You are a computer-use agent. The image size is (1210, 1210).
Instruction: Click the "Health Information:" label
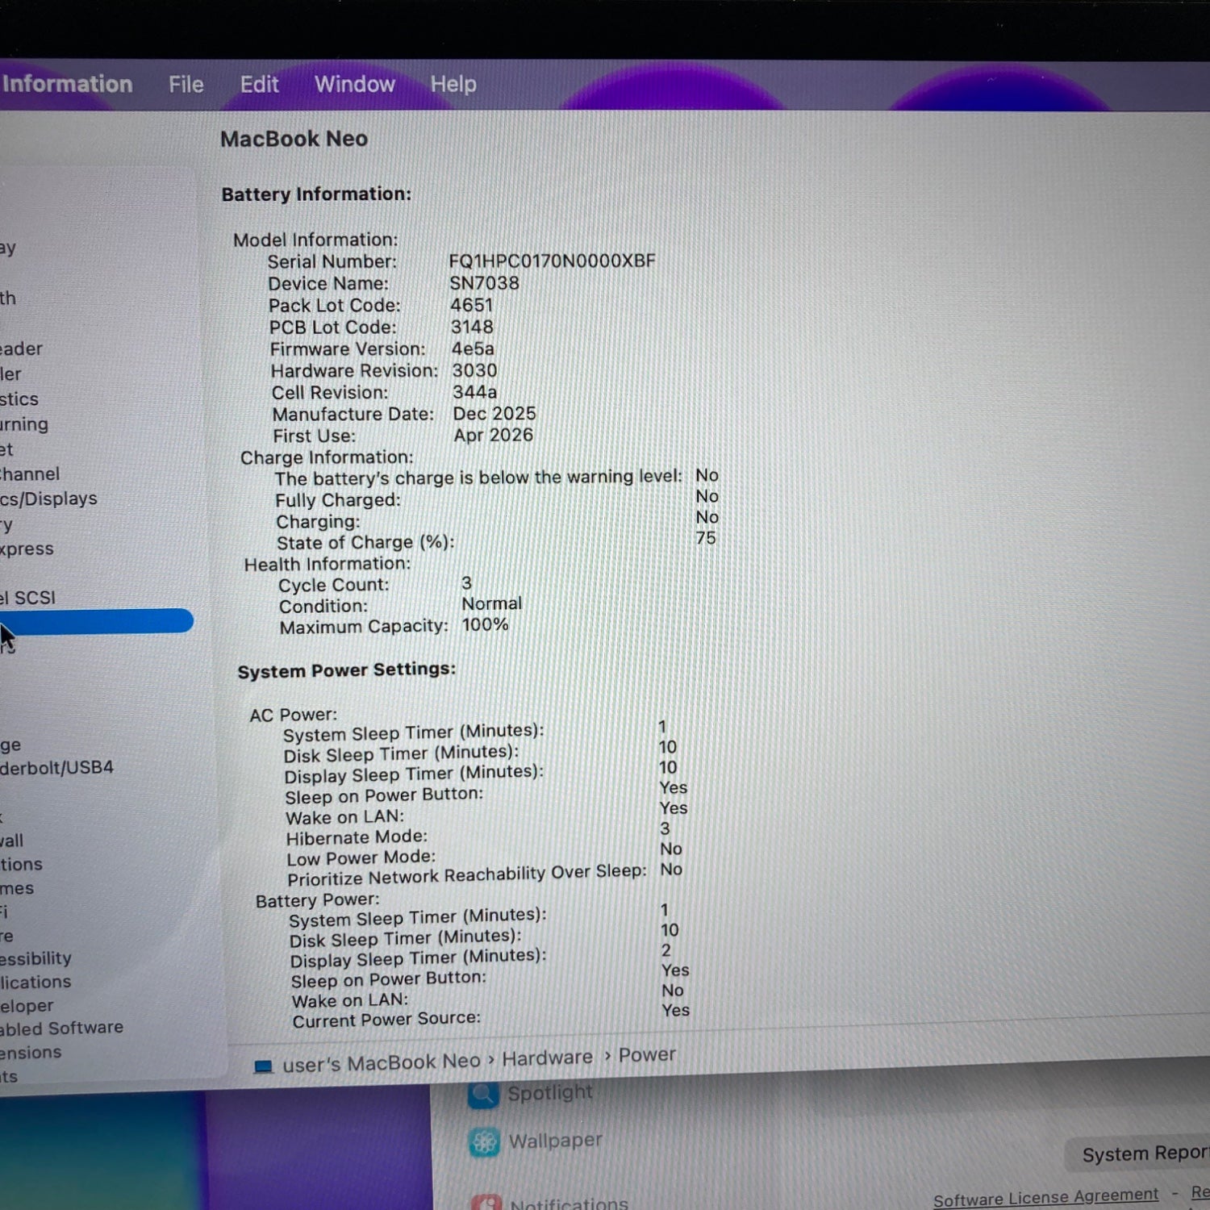point(328,564)
